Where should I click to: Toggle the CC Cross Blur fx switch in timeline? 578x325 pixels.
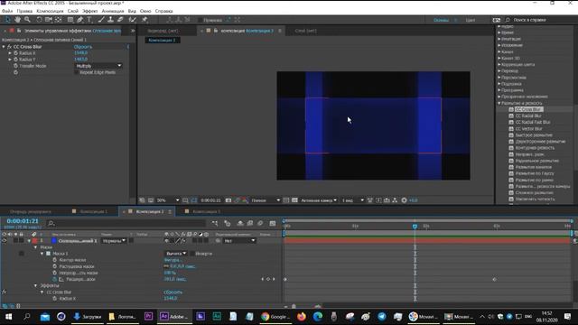4,292
